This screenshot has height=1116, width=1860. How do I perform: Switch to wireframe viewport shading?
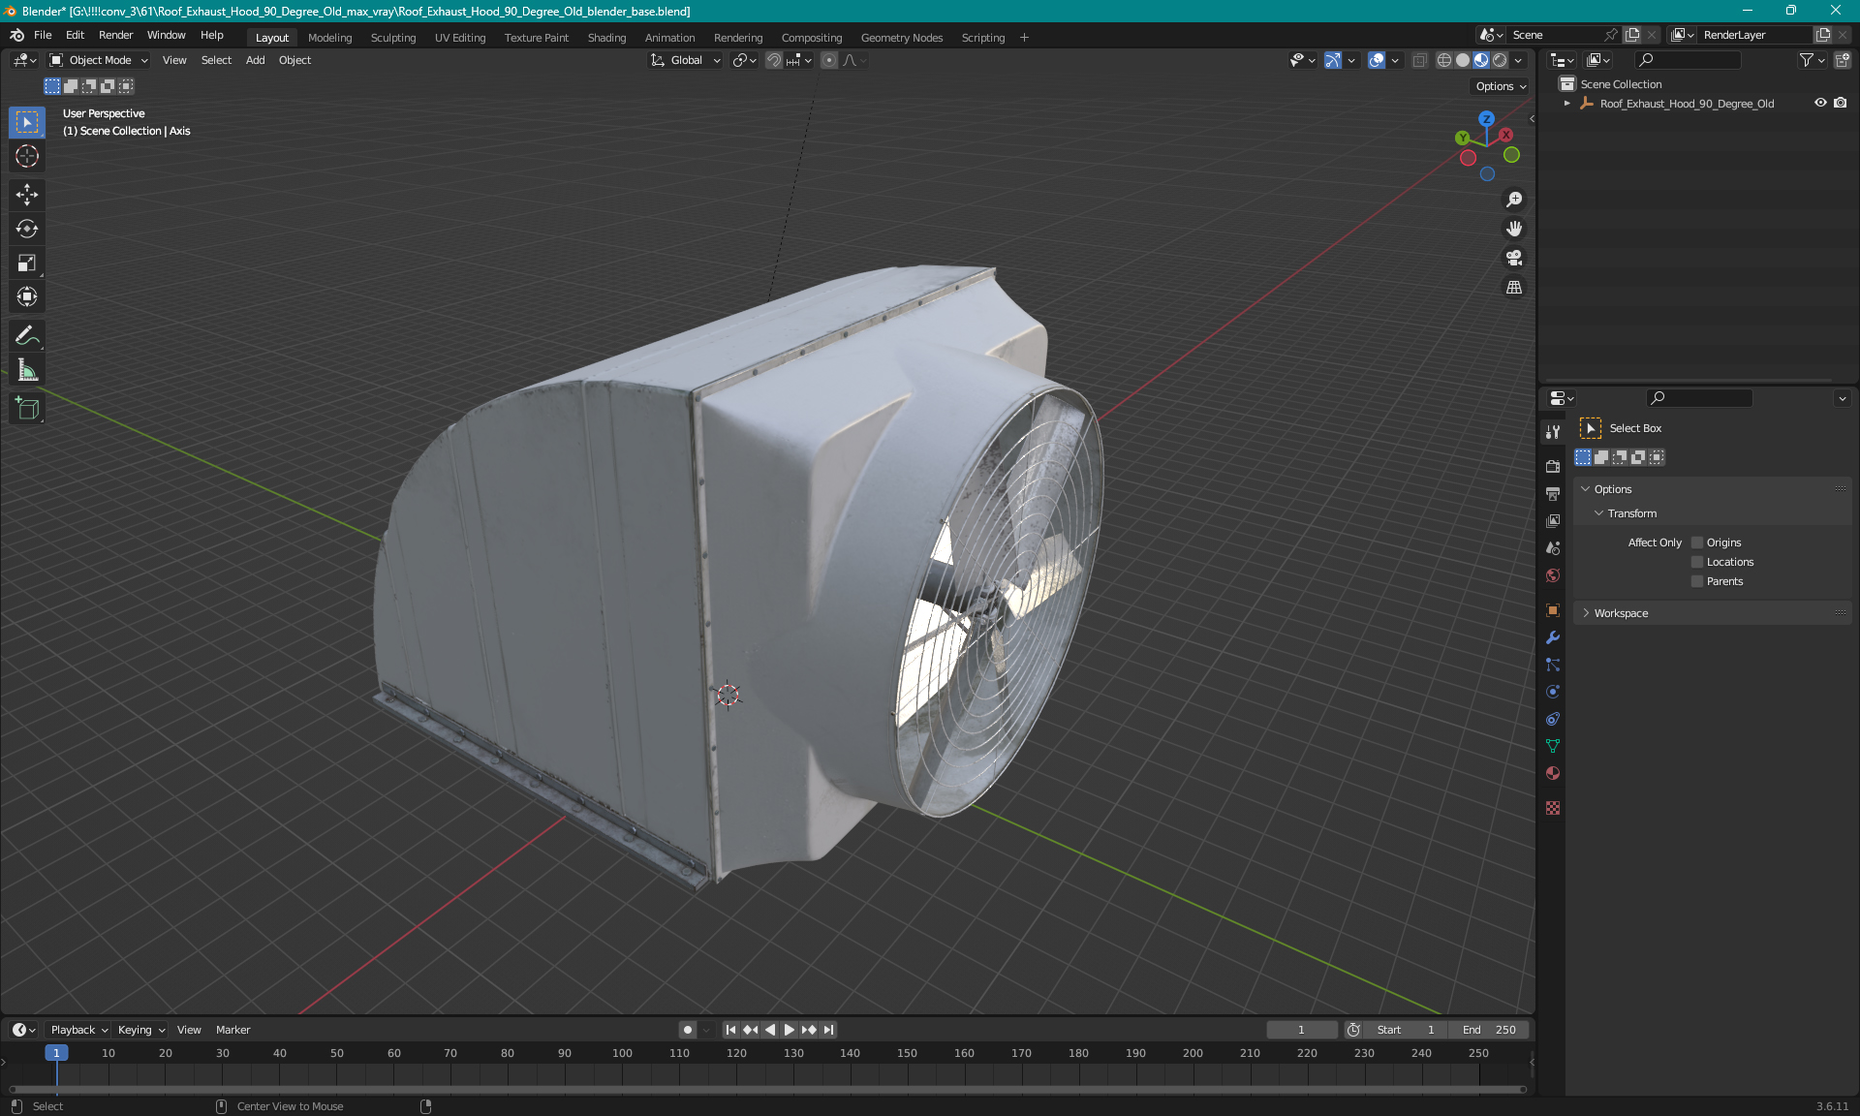[1444, 60]
